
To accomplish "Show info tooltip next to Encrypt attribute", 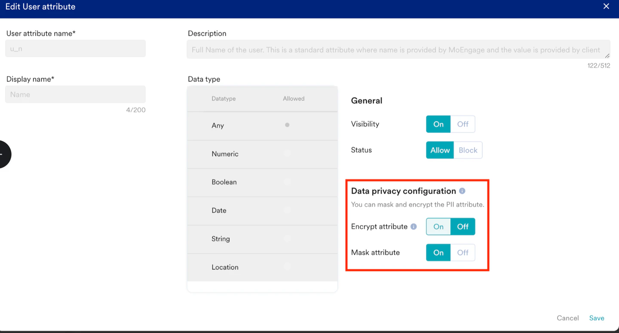I will pyautogui.click(x=414, y=226).
